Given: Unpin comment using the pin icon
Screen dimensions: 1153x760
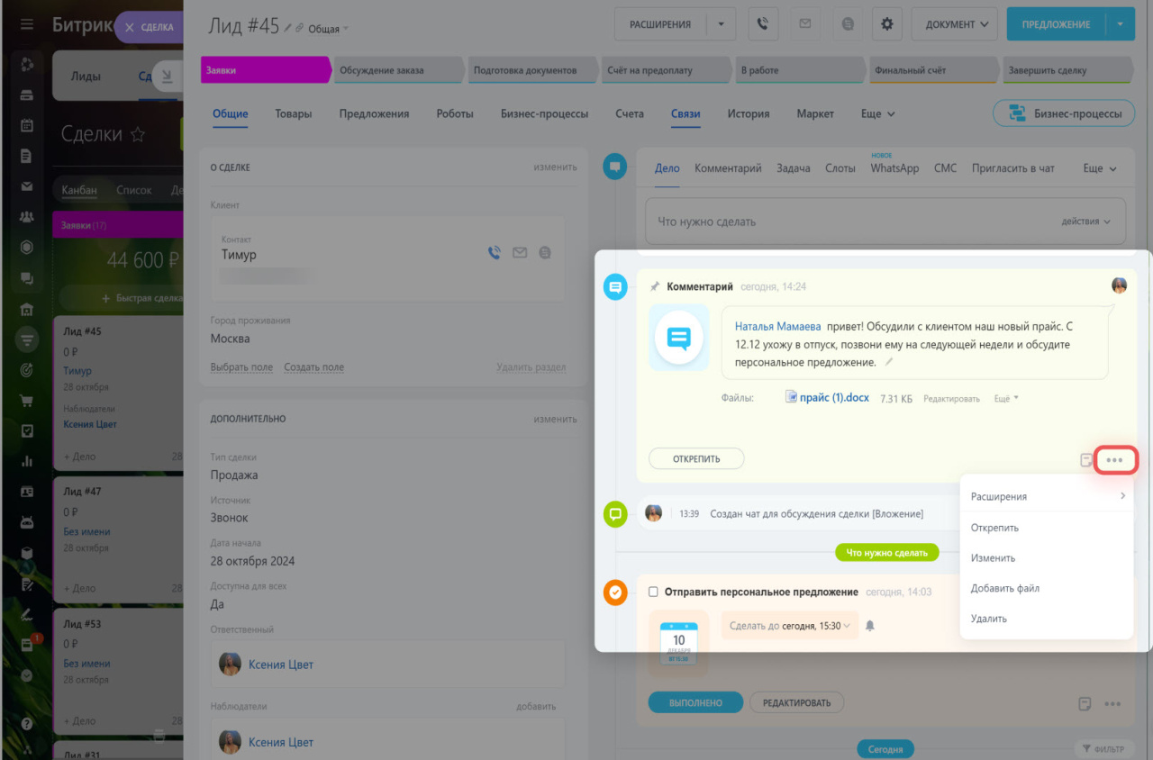Looking at the screenshot, I should [655, 286].
